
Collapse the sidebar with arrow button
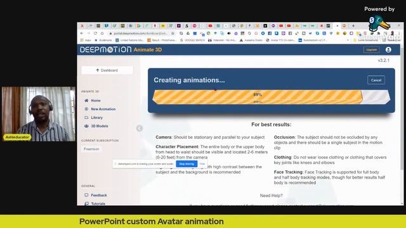pos(140,128)
